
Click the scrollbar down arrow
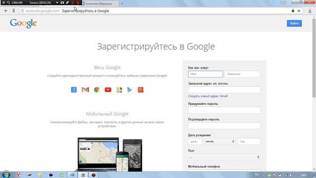(314, 170)
